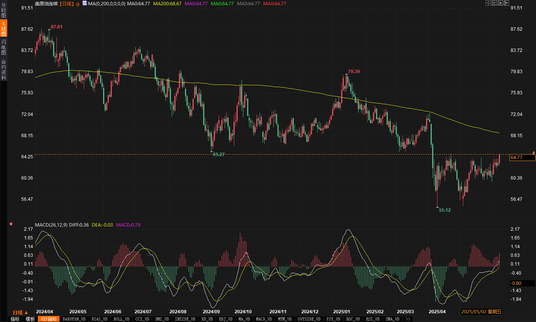Apply the KD_UD indicator
536x322 pixels.
tap(207, 319)
